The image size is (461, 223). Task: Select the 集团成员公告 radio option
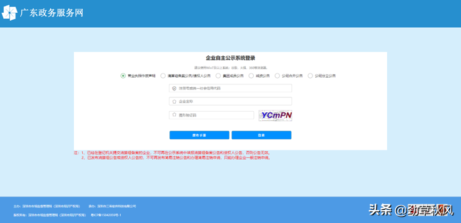click(x=218, y=76)
